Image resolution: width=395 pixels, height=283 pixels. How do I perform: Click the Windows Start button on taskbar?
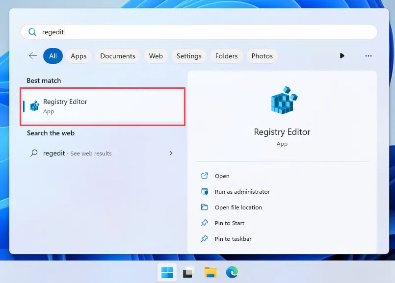tap(167, 272)
